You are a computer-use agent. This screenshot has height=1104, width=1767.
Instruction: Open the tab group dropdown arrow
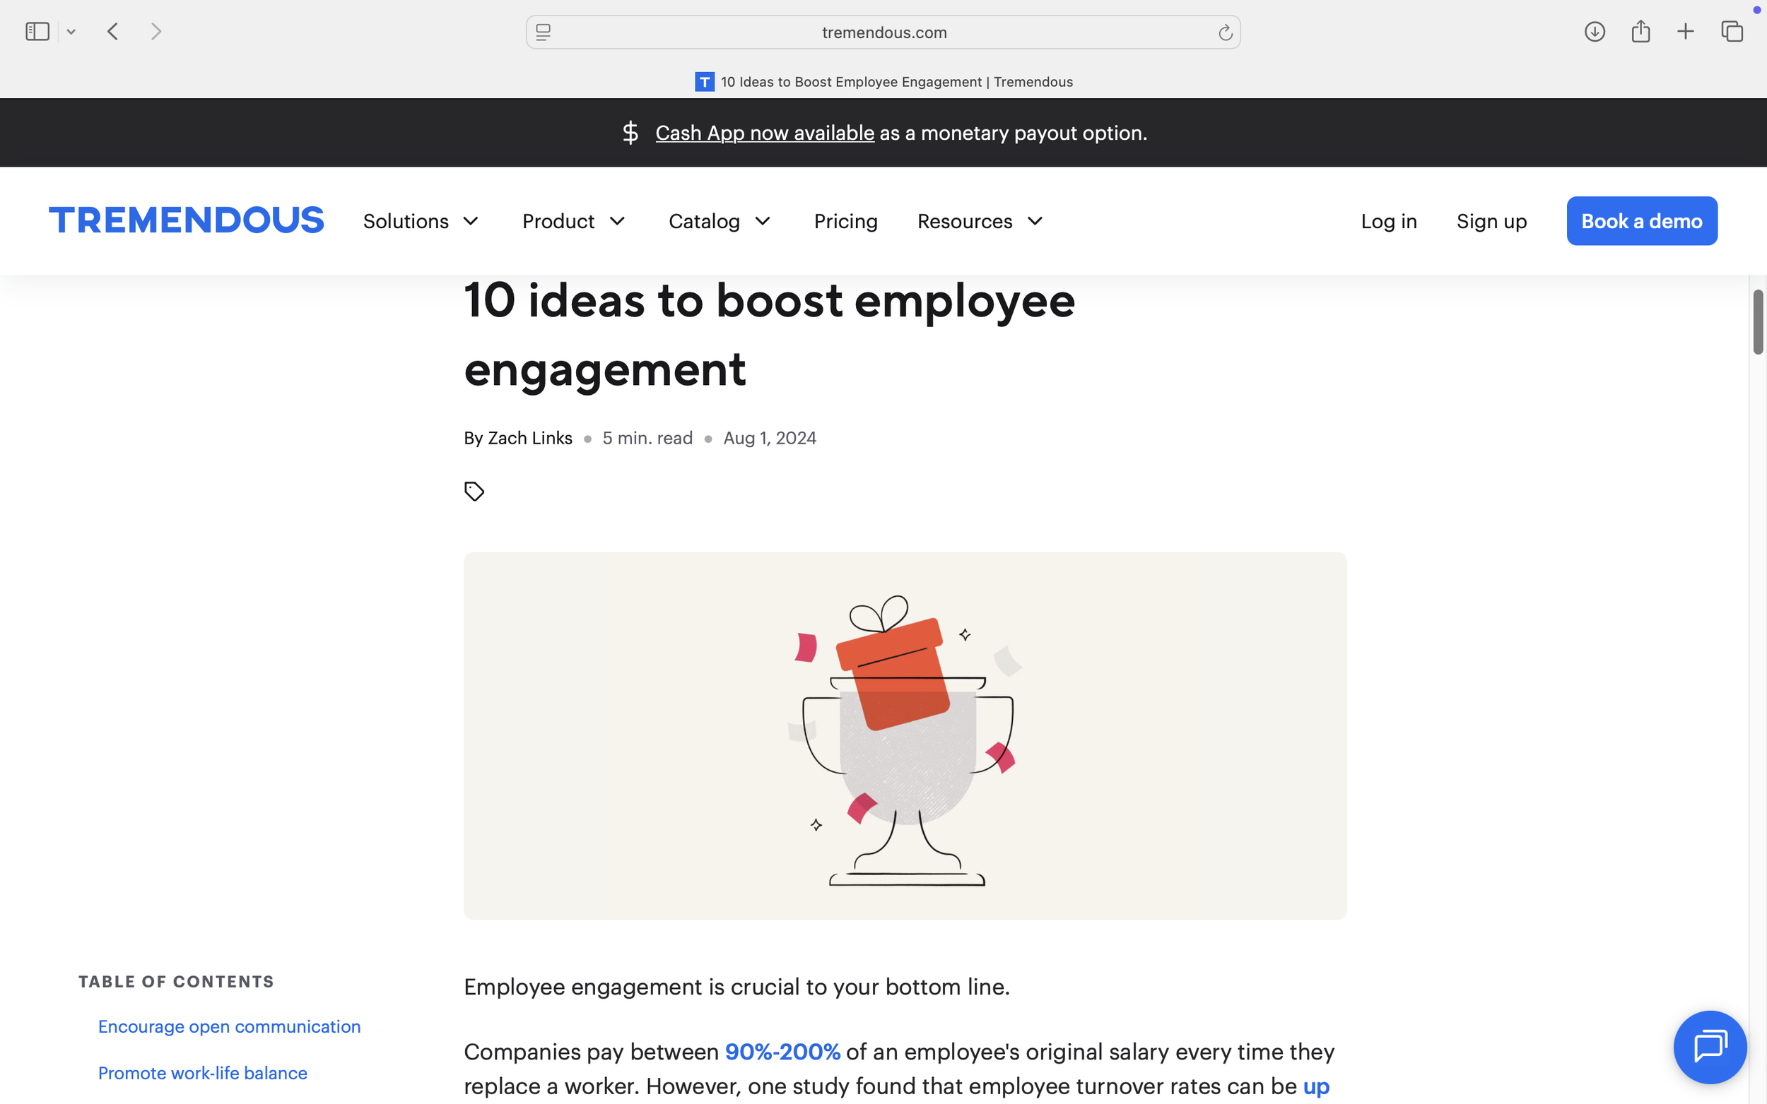(x=71, y=32)
